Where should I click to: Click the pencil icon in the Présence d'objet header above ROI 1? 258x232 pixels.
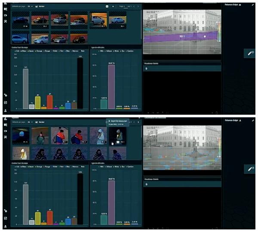click(x=253, y=4)
